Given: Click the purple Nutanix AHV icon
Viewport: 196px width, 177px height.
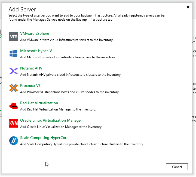Looking at the screenshot, I should point(14,71).
